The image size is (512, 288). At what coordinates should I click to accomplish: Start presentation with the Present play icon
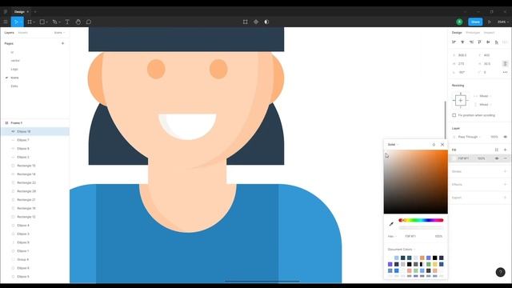489,22
